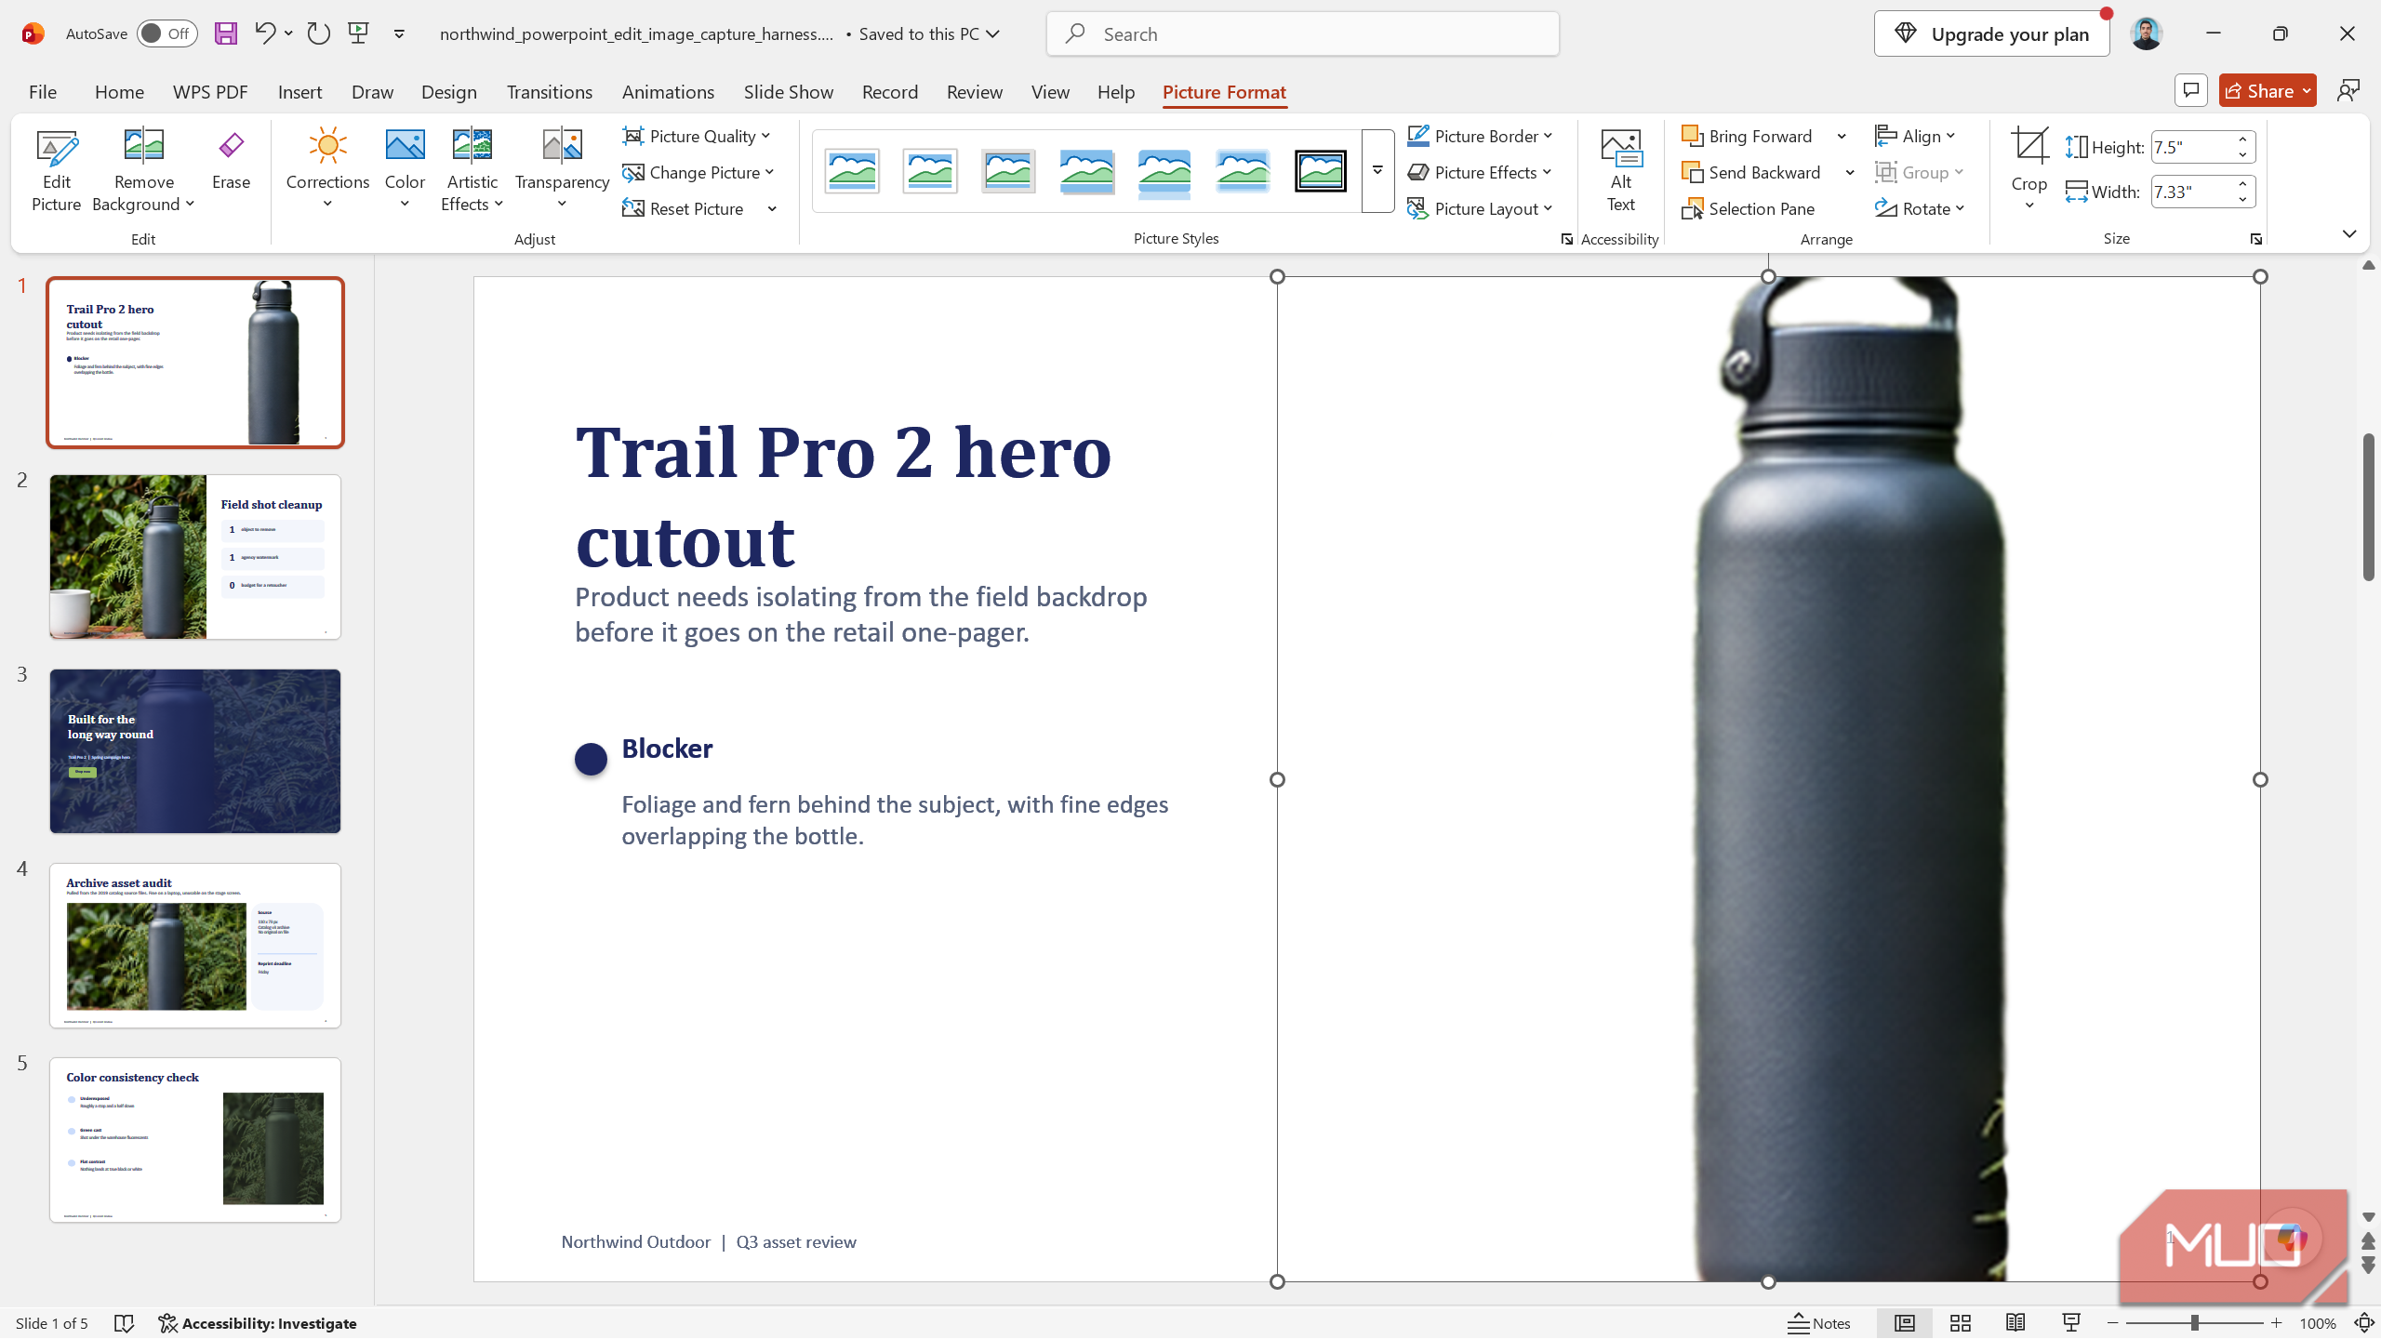Open the Animations tab
This screenshot has width=2381, height=1339.
click(668, 91)
